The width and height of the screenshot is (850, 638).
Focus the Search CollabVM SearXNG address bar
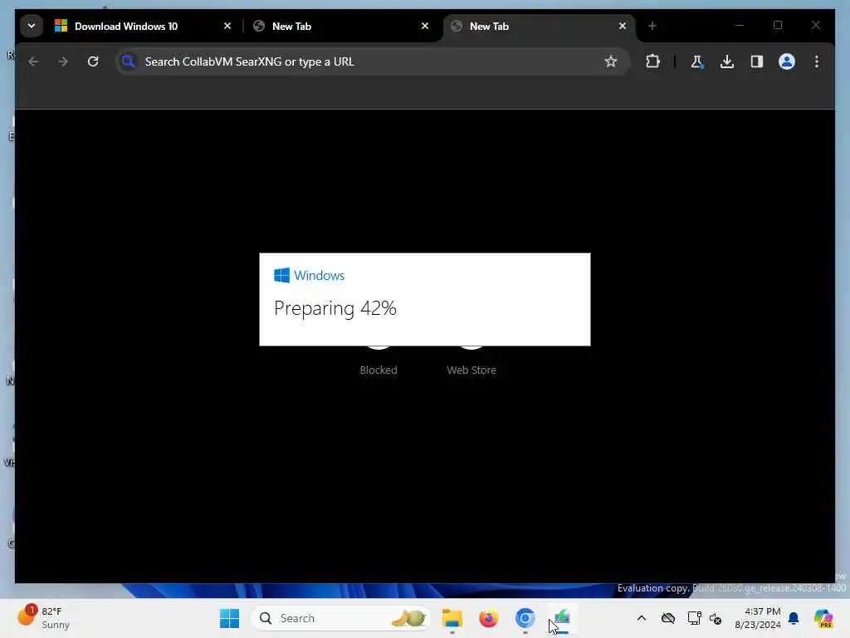pos(373,61)
